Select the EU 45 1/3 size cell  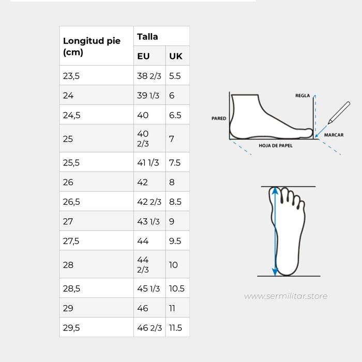coord(149,289)
